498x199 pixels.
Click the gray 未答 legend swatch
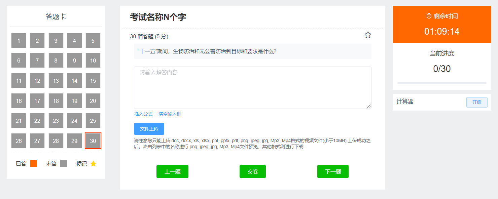pyautogui.click(x=64, y=163)
